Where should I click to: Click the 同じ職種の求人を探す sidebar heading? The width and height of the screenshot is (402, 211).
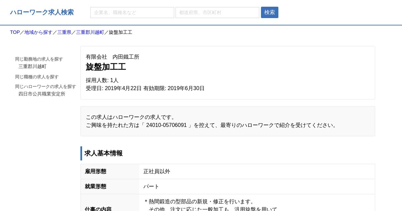click(x=37, y=77)
